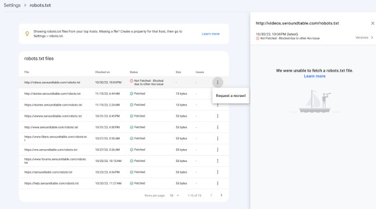The image size is (376, 209).
Task: Click 53 bytes size in help.seroundtable.com row
Action: click(x=181, y=183)
